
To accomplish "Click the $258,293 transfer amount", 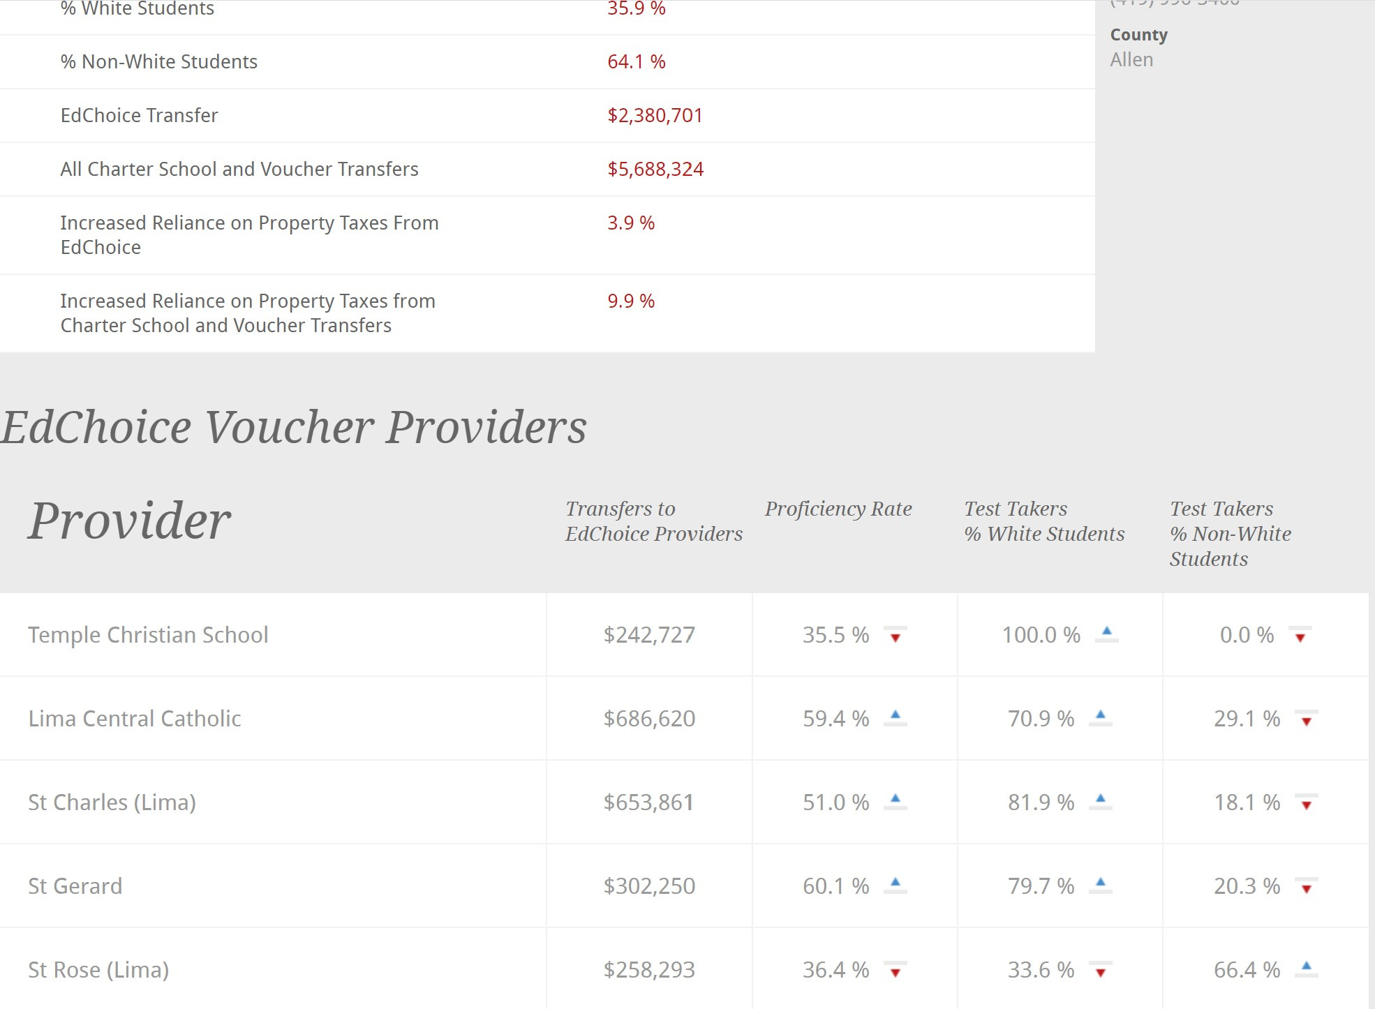I will (x=649, y=970).
